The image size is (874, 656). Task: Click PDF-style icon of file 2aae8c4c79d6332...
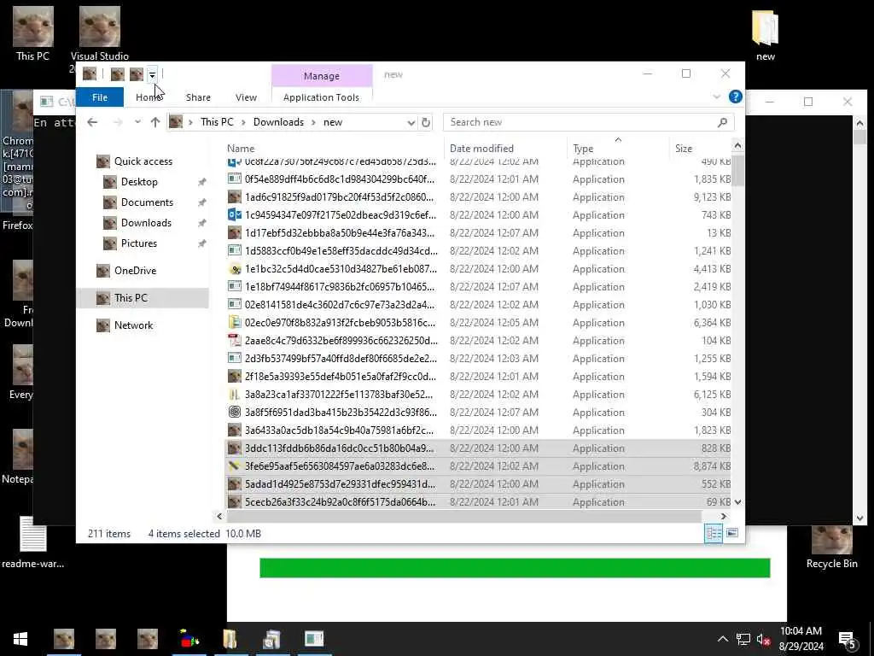point(235,340)
